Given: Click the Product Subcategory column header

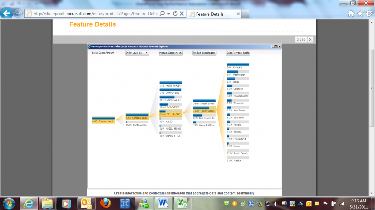Looking at the screenshot, I should [204, 53].
